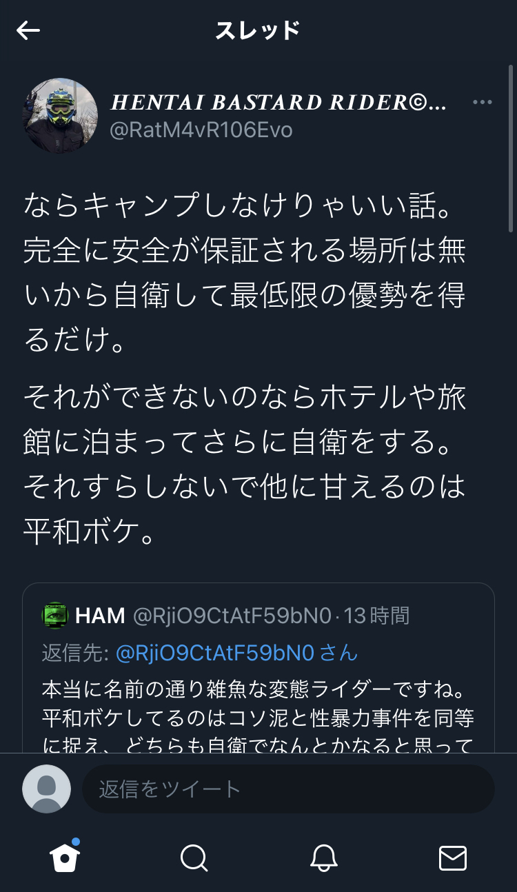Open the @RatM4vR106Evo handle profile
517x892 pixels.
[201, 130]
